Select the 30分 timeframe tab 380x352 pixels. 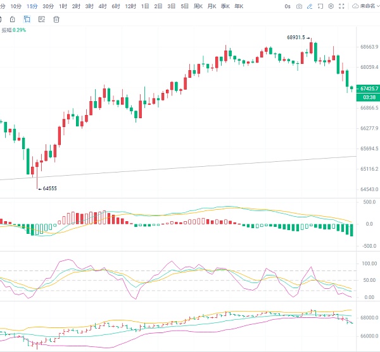(x=47, y=6)
